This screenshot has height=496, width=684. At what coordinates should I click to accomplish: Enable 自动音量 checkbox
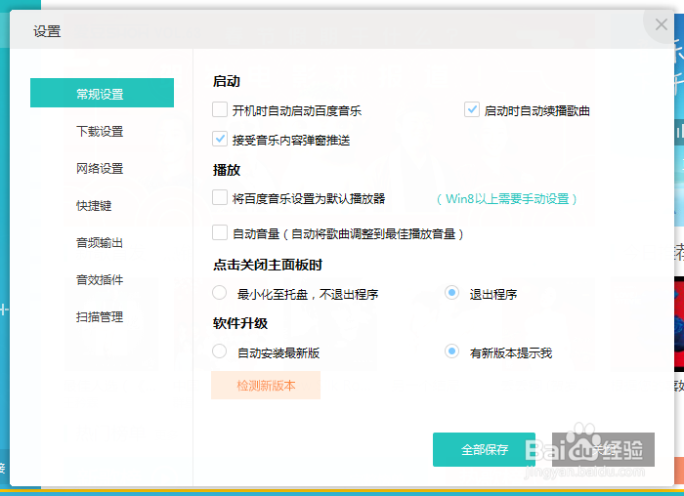220,232
